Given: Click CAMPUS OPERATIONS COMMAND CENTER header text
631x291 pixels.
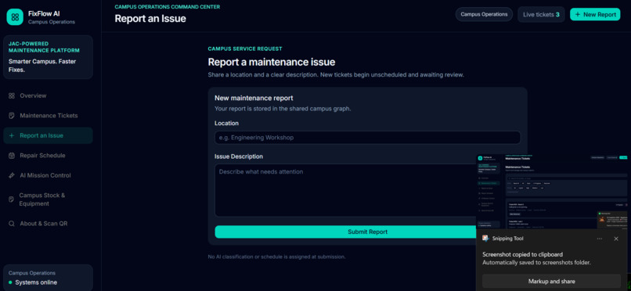Looking at the screenshot, I should [x=168, y=7].
